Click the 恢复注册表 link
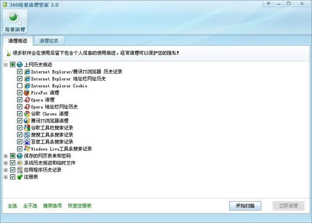 [x=79, y=205]
